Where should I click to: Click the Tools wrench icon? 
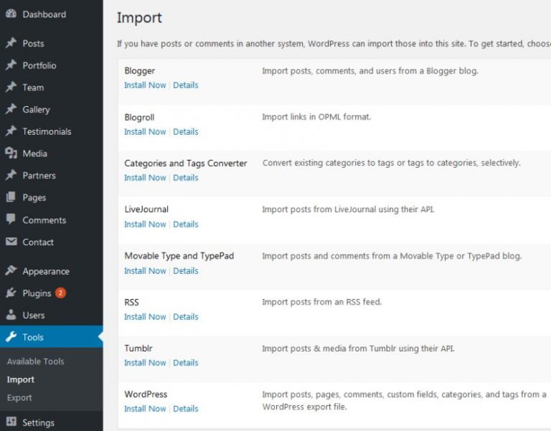[x=11, y=336]
